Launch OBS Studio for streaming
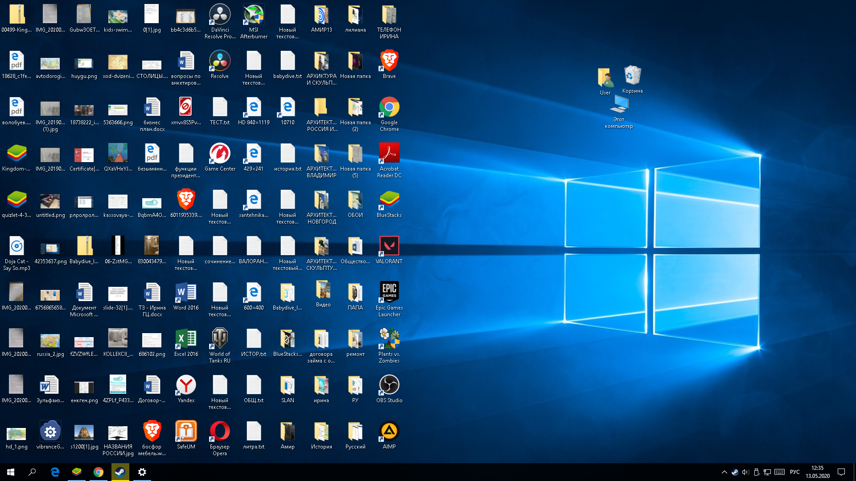Viewport: 856px width, 481px height. click(389, 385)
